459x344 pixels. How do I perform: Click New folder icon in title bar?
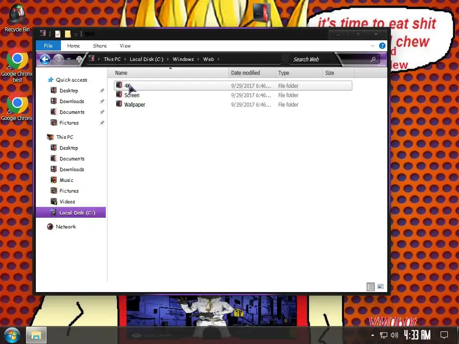68,34
